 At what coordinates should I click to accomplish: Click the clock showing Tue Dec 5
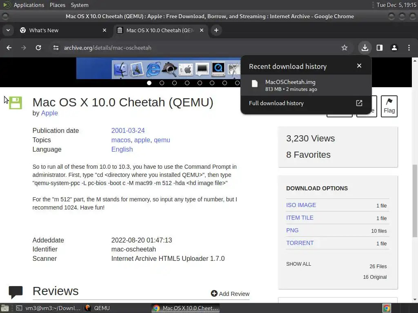396,5
